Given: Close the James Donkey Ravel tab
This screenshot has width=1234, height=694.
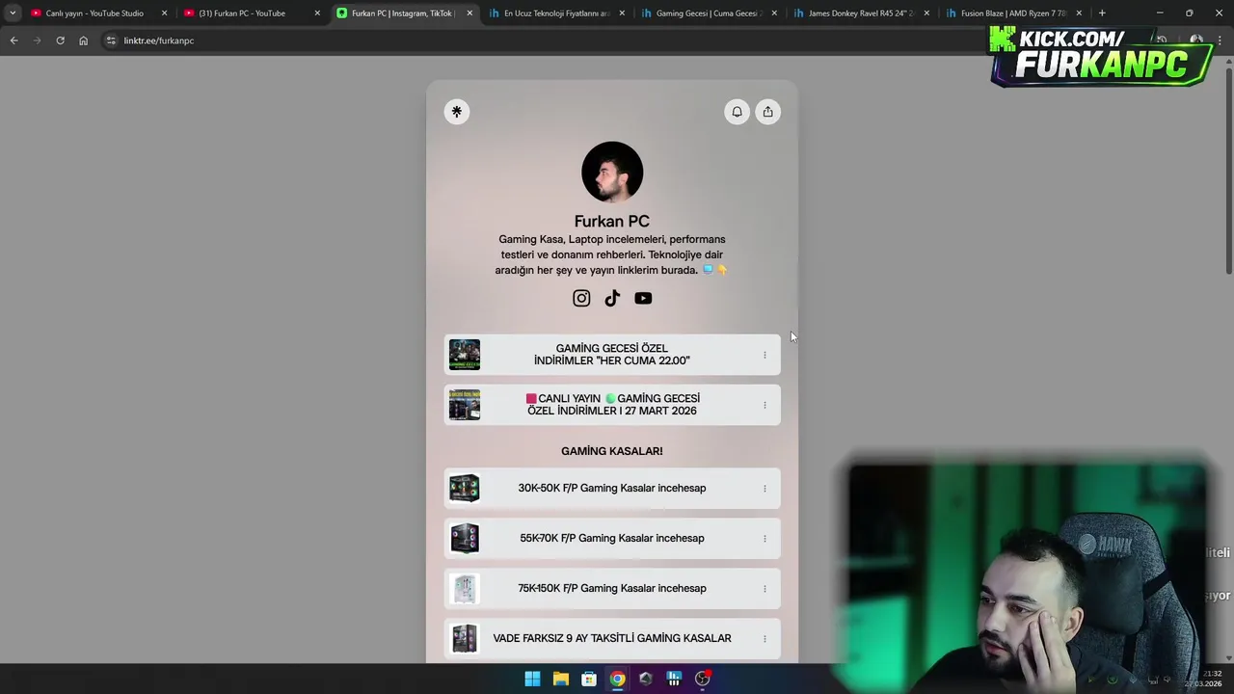Looking at the screenshot, I should click(x=926, y=13).
